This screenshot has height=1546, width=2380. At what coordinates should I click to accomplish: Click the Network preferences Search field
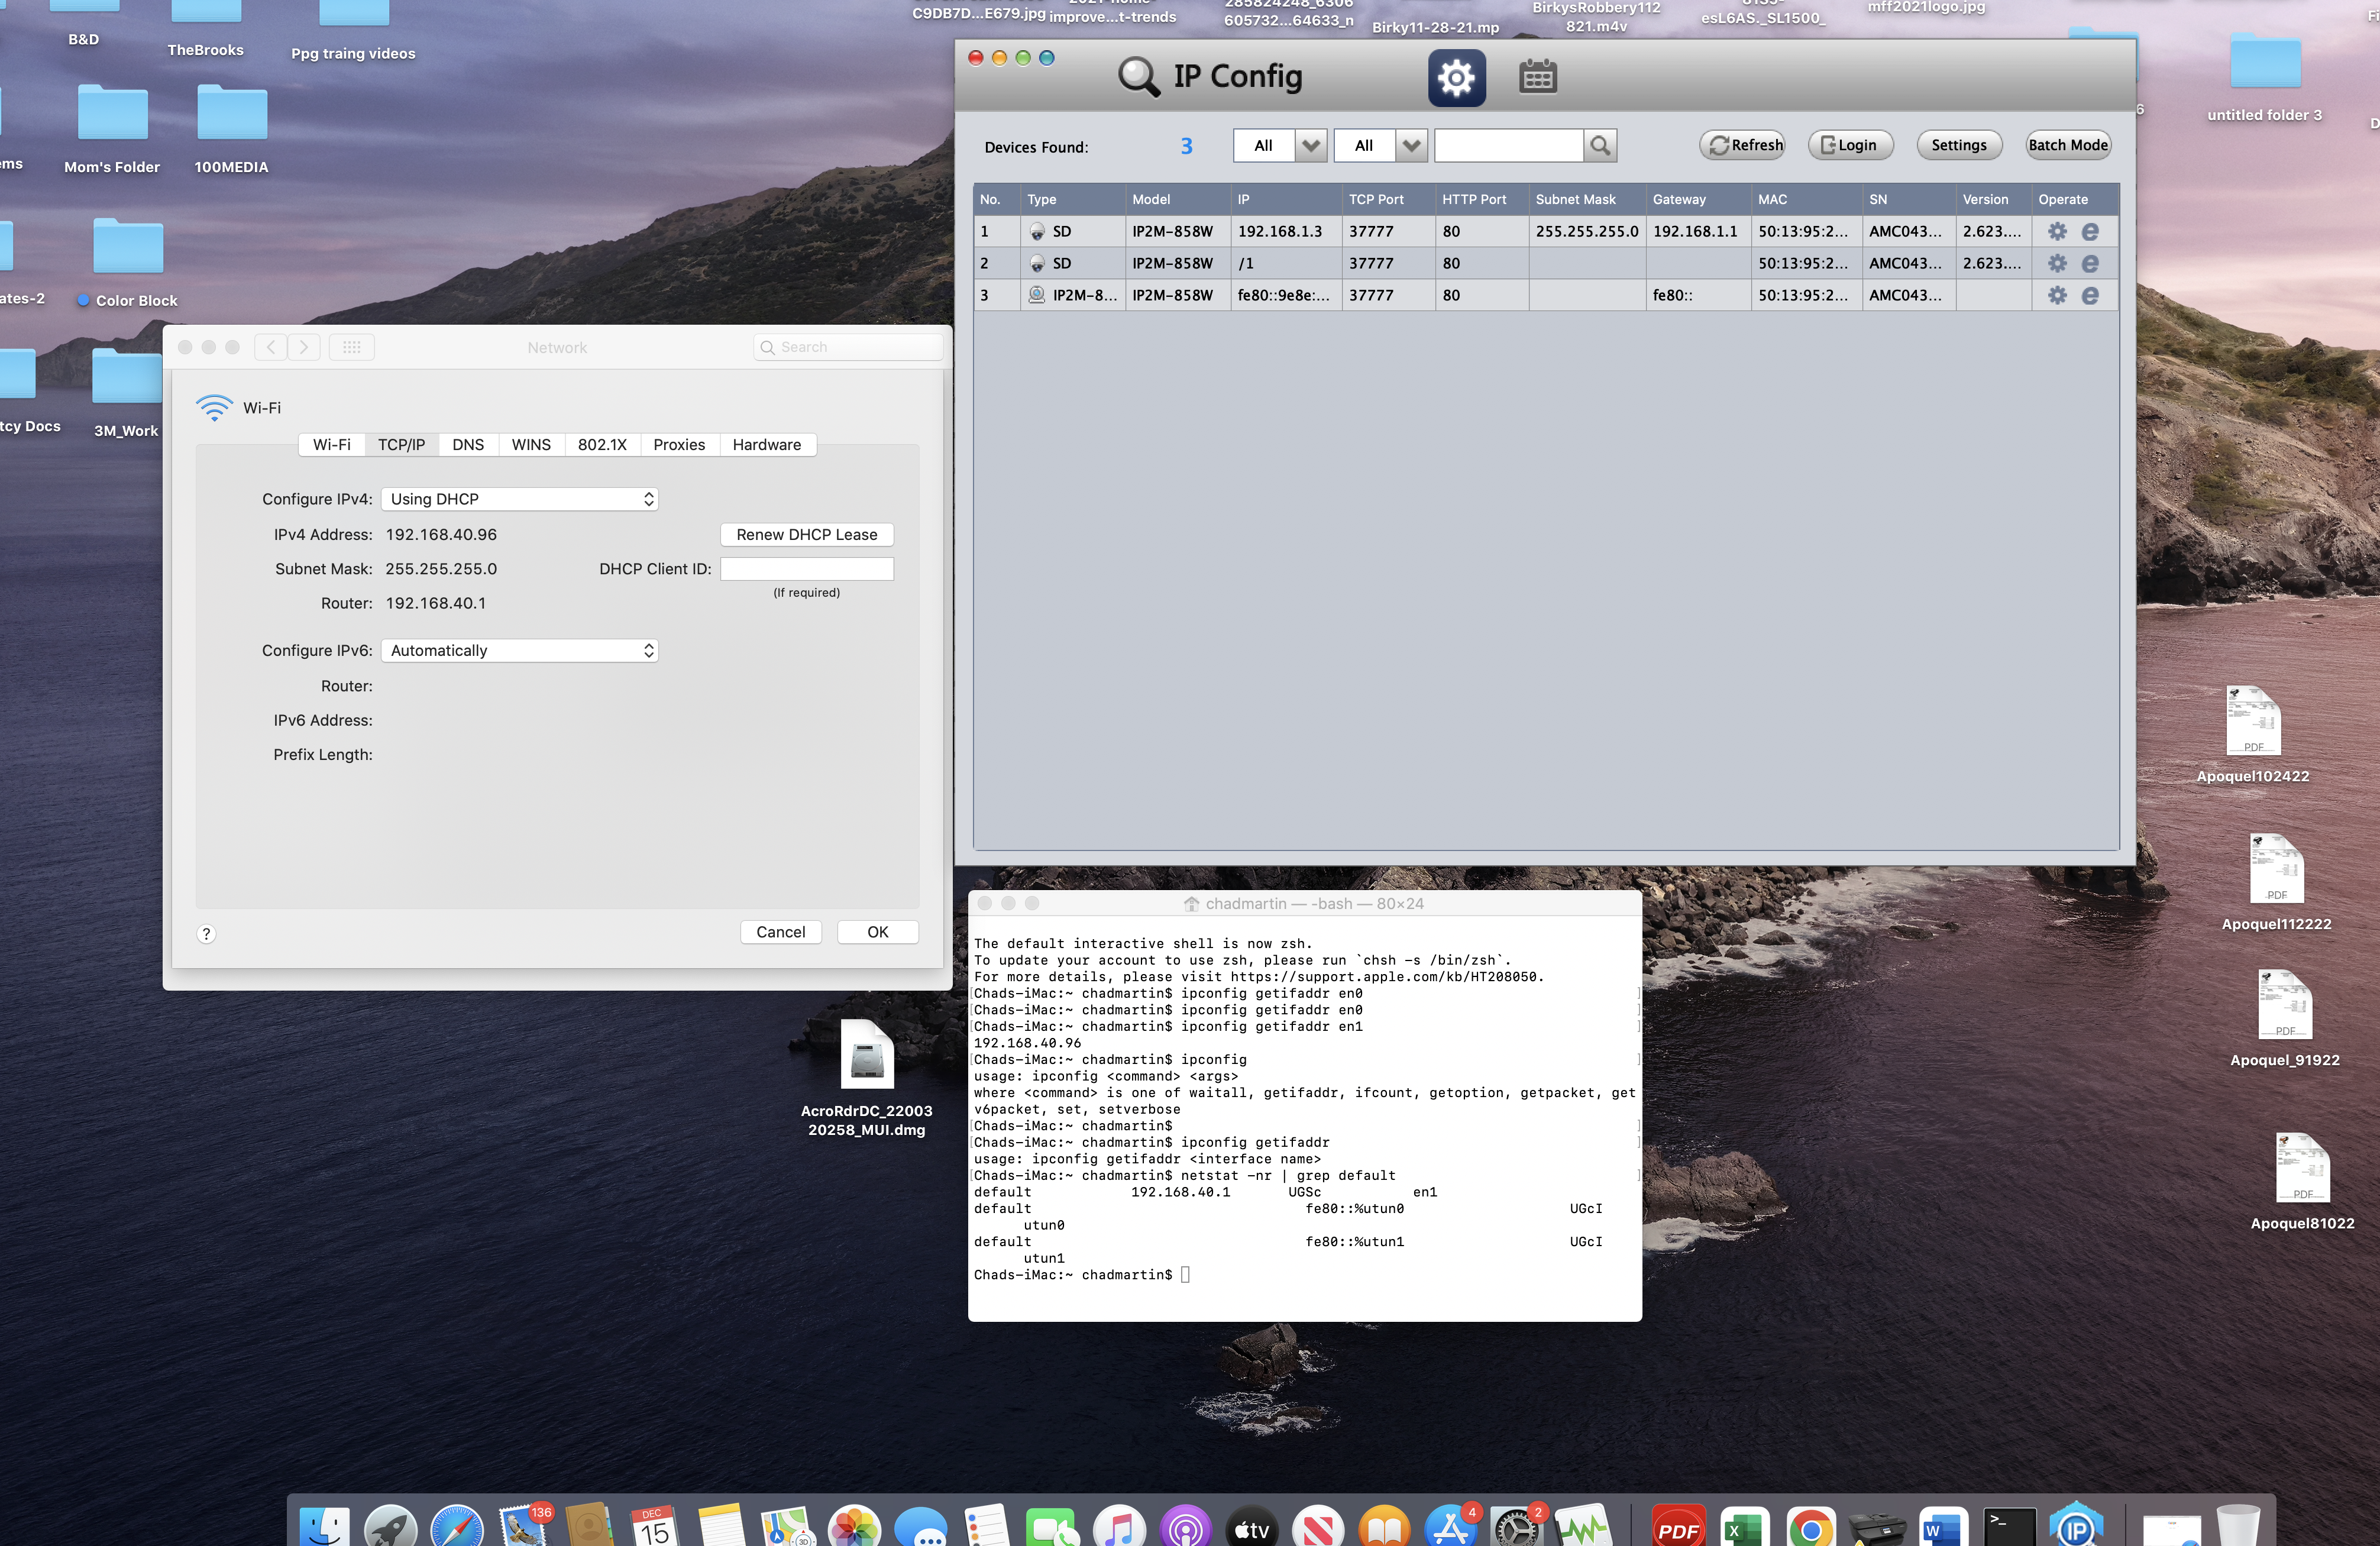(x=847, y=347)
